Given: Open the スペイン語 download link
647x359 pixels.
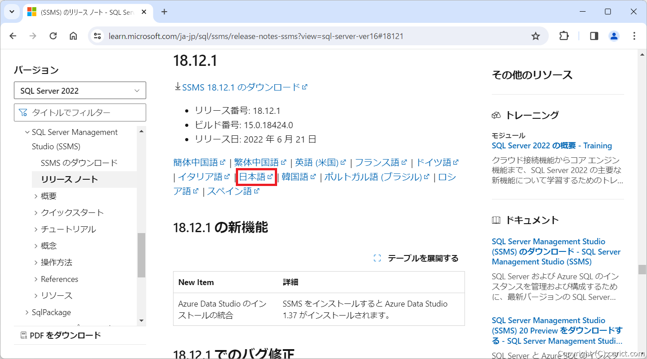Looking at the screenshot, I should [x=233, y=191].
